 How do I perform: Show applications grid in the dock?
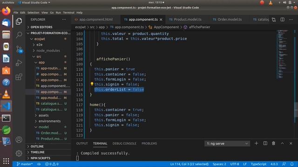(x=6, y=161)
